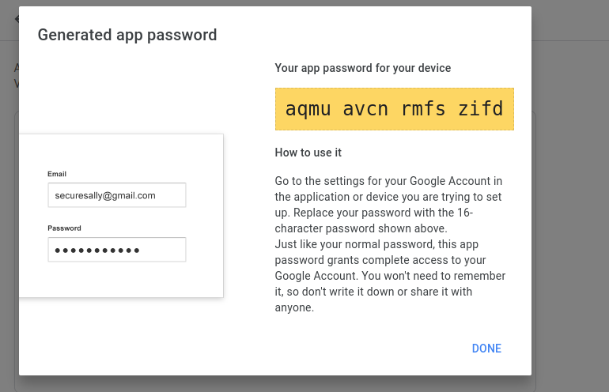Click the DONE button
This screenshot has width=609, height=392.
click(486, 349)
